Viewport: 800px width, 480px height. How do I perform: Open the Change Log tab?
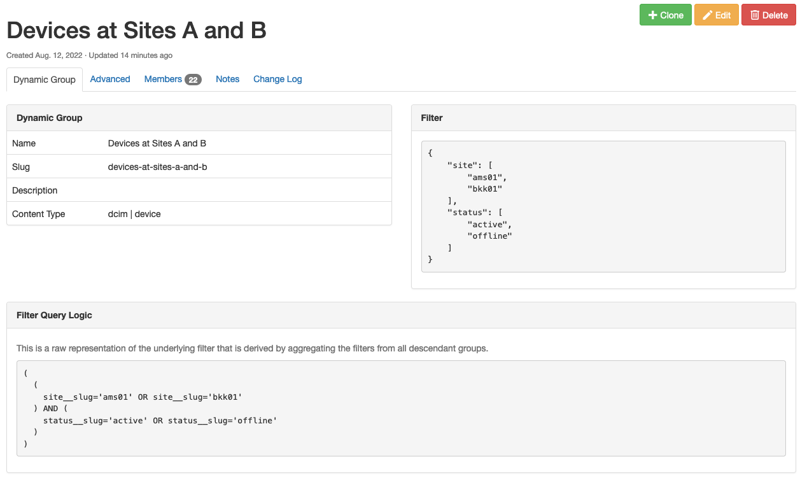(277, 79)
